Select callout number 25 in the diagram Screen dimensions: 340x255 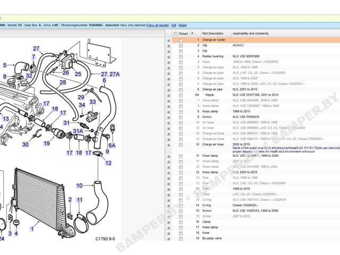tap(78, 74)
